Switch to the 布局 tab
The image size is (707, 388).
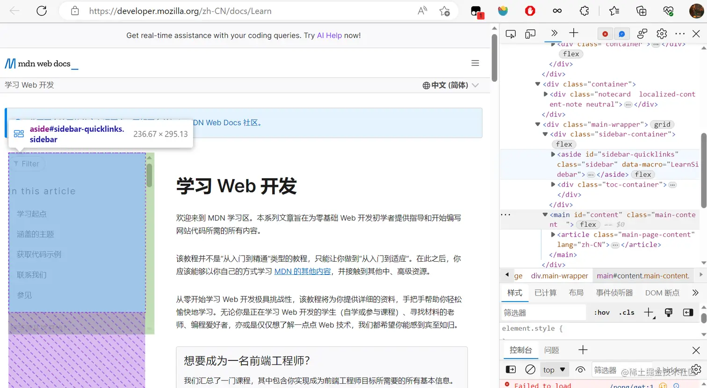[576, 293]
